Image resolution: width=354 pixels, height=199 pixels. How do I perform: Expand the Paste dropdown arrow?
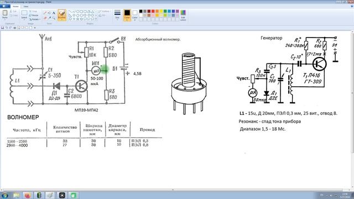coord(5,19)
